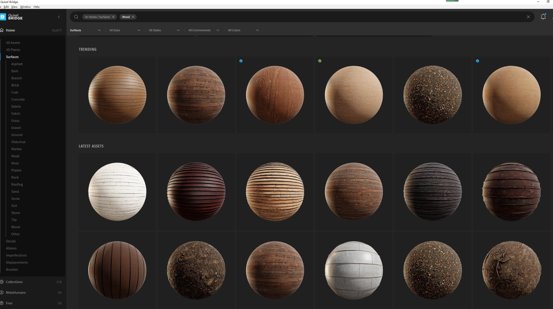Viewport: 553px width, 309px height.
Task: Remove the Home / Surfaces filter tag
Action: tap(113, 17)
